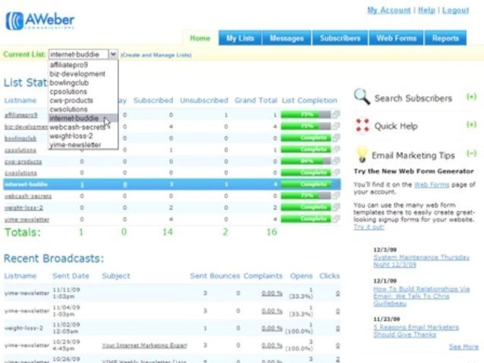Open the Subscribers tab
This screenshot has height=363, width=484.
point(340,38)
